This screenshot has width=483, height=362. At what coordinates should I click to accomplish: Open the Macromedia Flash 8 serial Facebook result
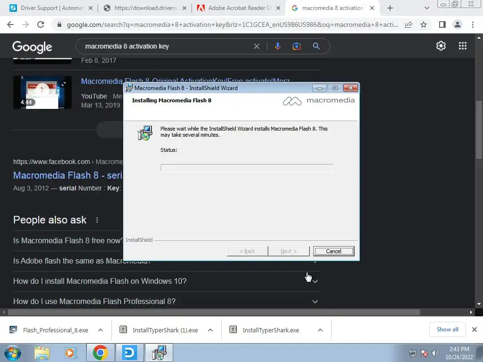[x=67, y=175]
